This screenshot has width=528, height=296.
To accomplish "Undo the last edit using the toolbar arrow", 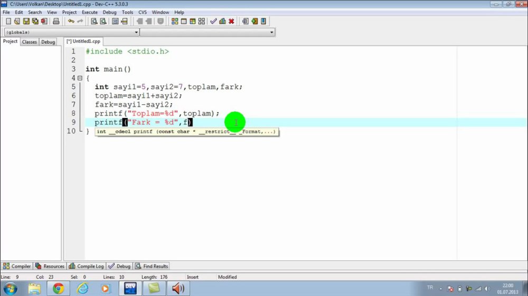I will tap(71, 21).
